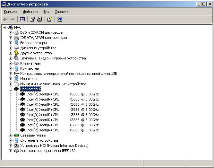Click the sound devices speaker icon
Image resolution: width=214 pixels, height=168 pixels.
point(16,58)
